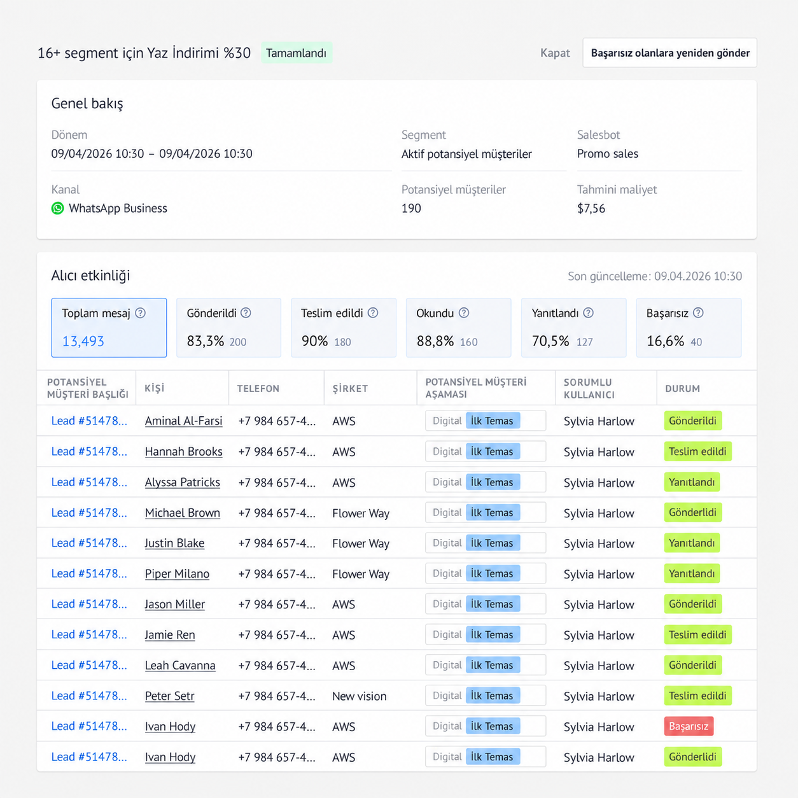The height and width of the screenshot is (798, 798).
Task: Click the Telefon column header
Action: coord(258,388)
